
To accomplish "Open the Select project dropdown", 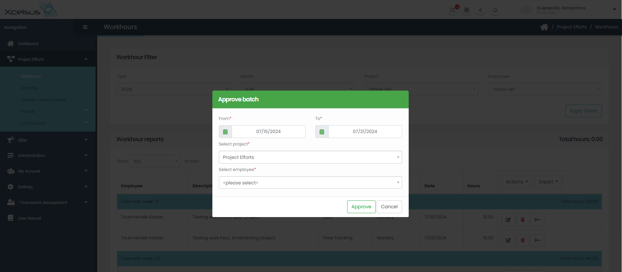I will tap(310, 157).
